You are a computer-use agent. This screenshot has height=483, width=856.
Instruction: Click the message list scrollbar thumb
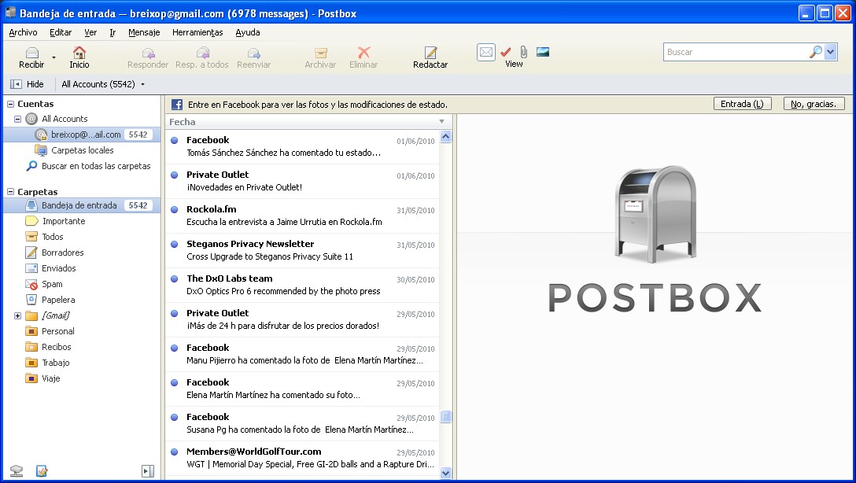tap(445, 416)
